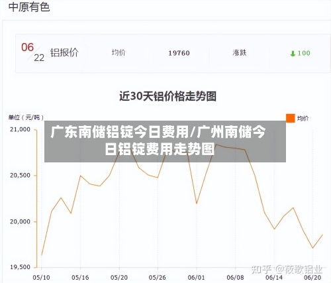This screenshot has height=283, width=331.
Task: Click the 19,500 y-axis label
Action: [20, 267]
